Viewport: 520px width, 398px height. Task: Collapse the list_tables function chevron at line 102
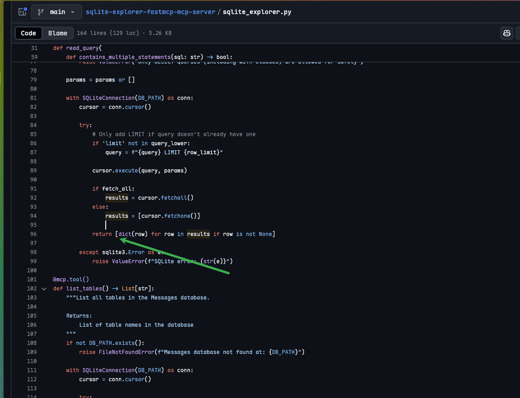[x=44, y=289]
